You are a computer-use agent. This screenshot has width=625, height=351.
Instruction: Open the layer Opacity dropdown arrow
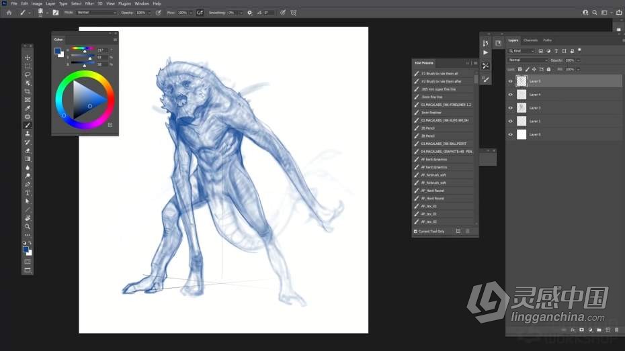tap(579, 60)
